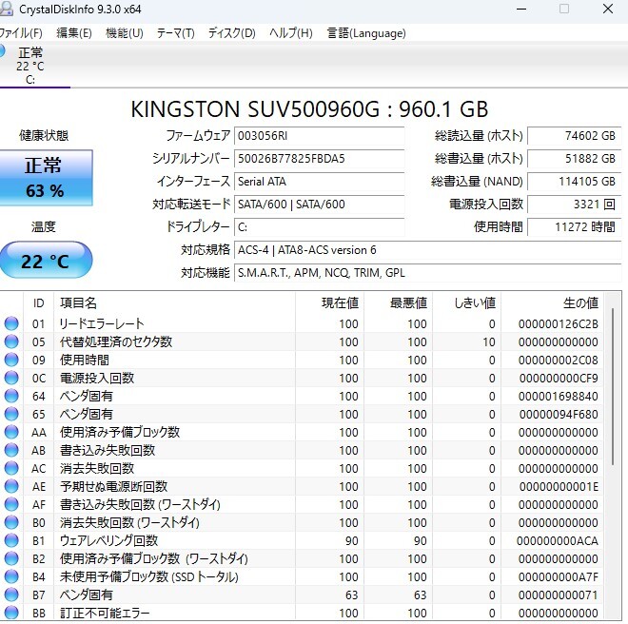The image size is (628, 624).
Task: Click the 現在値 column header
Action: pyautogui.click(x=329, y=302)
